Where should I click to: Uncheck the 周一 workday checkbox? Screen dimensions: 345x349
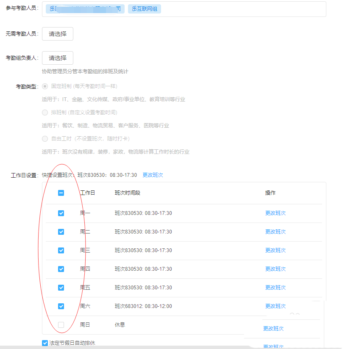pyautogui.click(x=61, y=213)
